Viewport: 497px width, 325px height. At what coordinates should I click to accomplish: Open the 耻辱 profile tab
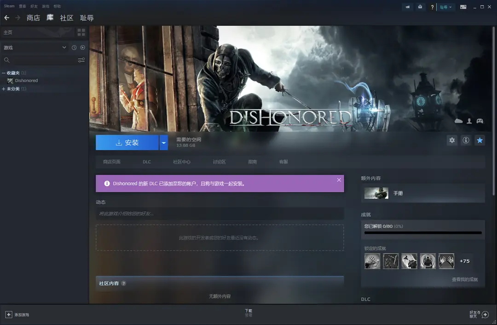pos(87,18)
